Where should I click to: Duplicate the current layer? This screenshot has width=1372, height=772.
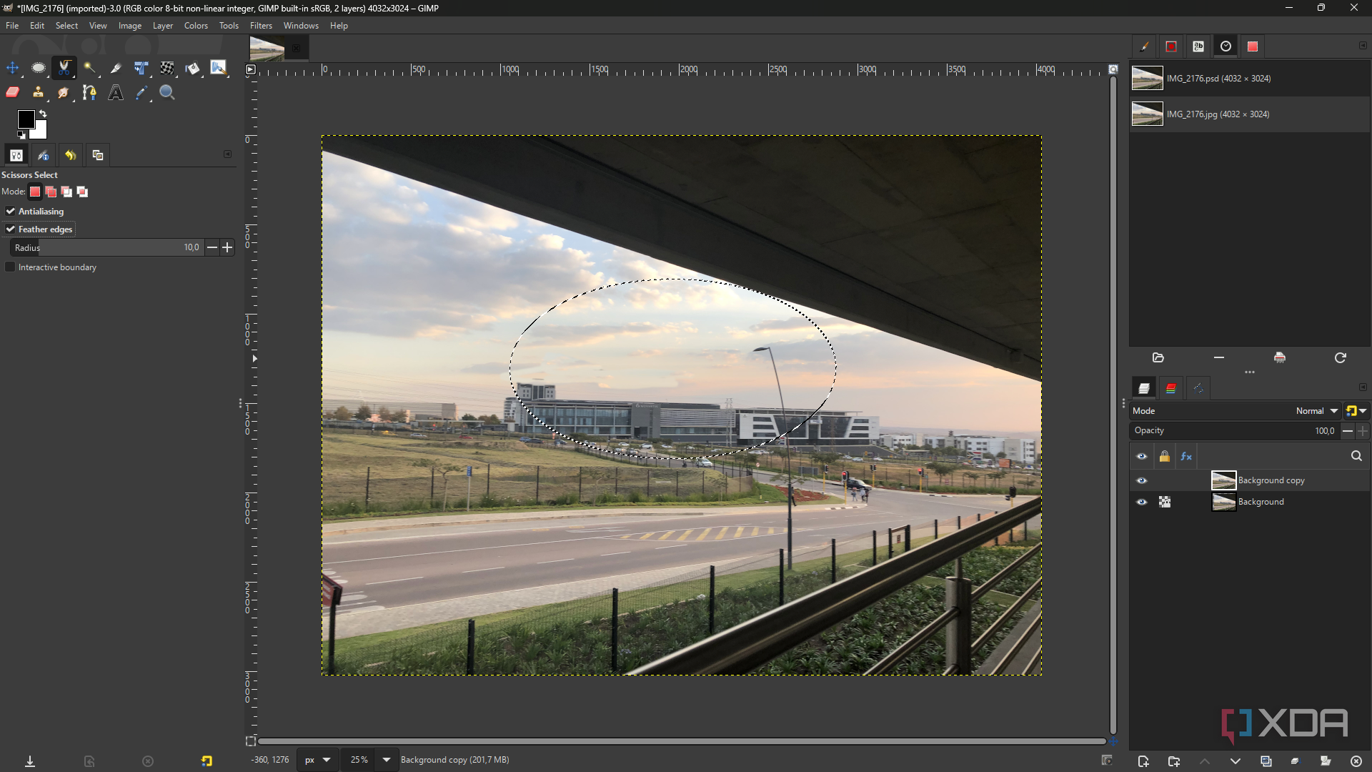[1266, 761]
